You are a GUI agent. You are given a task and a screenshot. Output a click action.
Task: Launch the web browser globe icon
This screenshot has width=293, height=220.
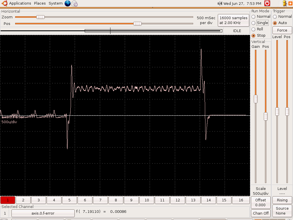(x=68, y=3)
